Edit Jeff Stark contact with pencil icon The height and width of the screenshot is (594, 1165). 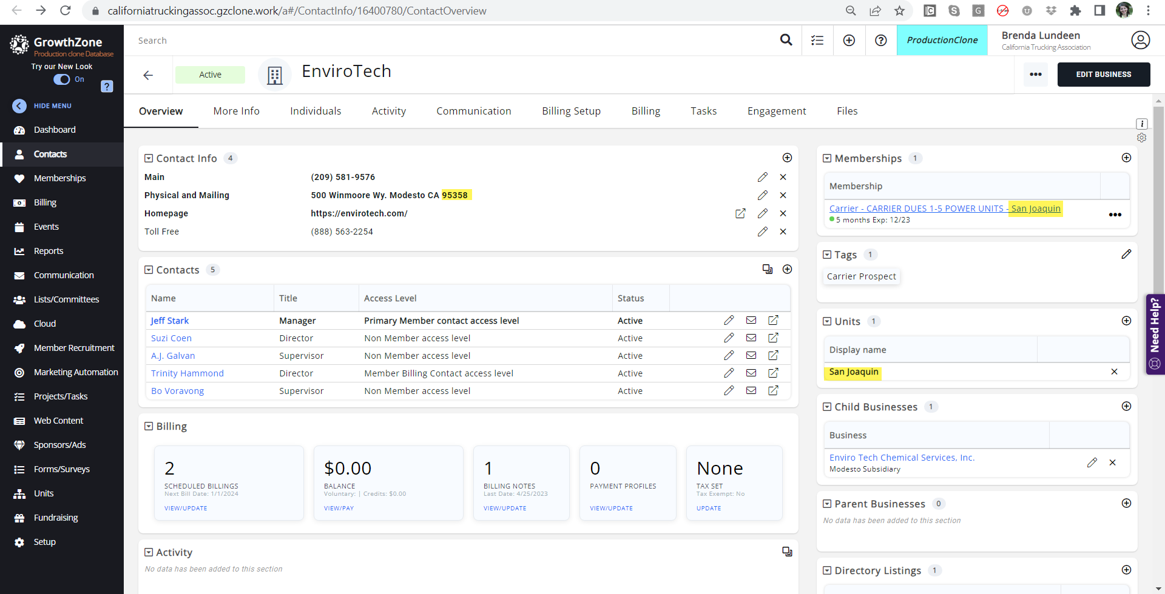click(729, 320)
